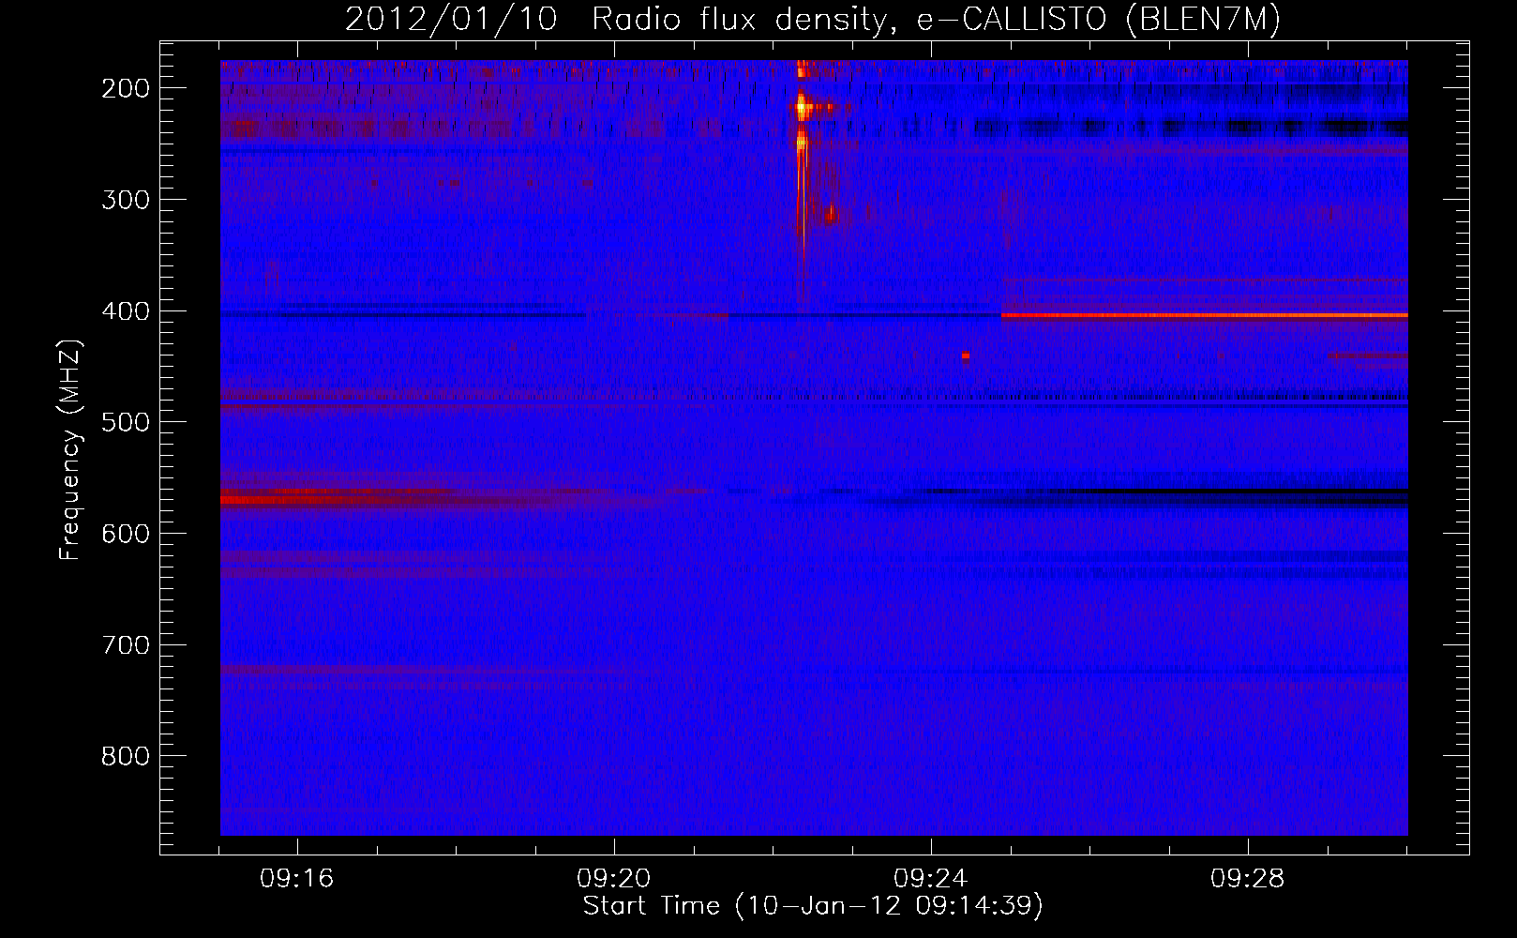Click the 200 frequency tick label
1517x938 pixels.
[x=126, y=88]
